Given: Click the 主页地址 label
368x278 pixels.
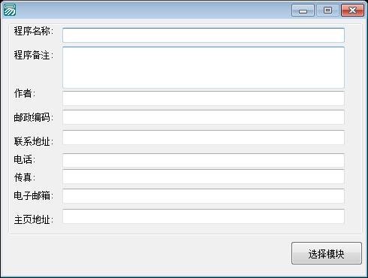Looking at the screenshot, I should point(33,219).
